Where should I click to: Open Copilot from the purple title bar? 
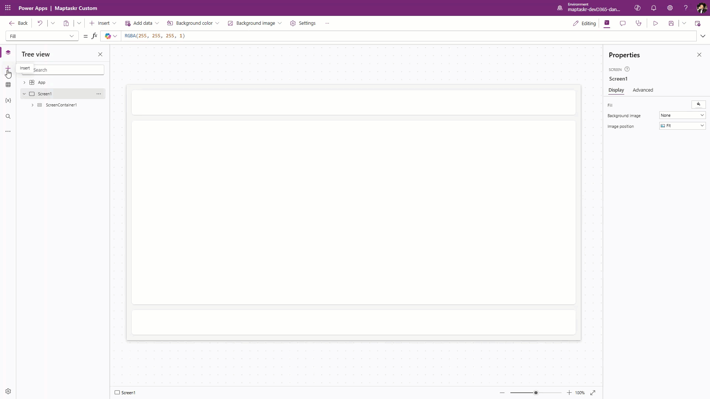(x=637, y=8)
